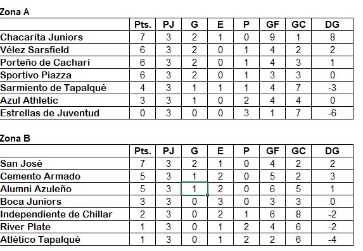Select Cemento Armado's Pts. value

[143, 176]
